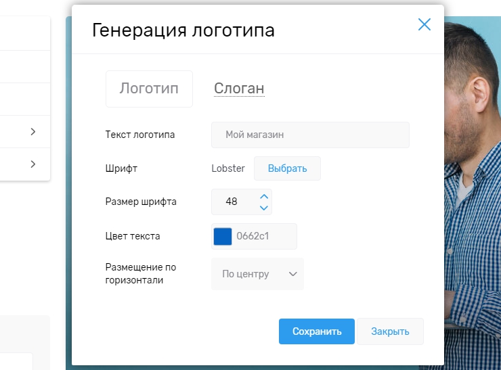Click the Текст логотипа label
The height and width of the screenshot is (370, 501).
(x=140, y=135)
